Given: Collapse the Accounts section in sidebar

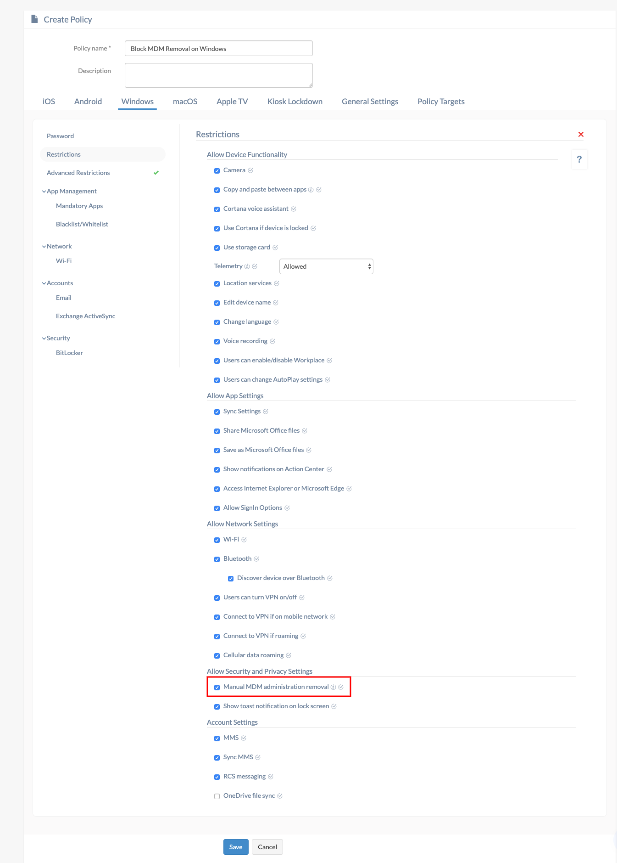Looking at the screenshot, I should [44, 283].
